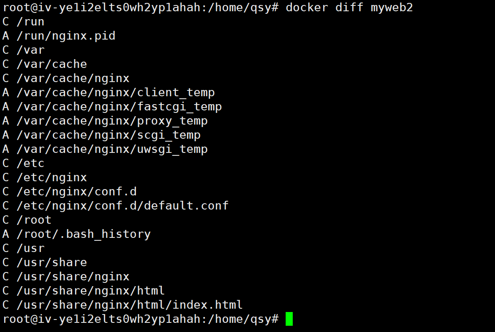Click the 'C /etc/nginx' line
This screenshot has width=495, height=332.
pyautogui.click(x=45, y=177)
